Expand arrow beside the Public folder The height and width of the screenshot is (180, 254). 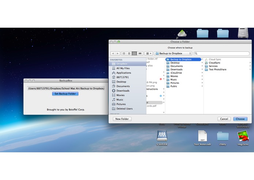[x=202, y=86]
